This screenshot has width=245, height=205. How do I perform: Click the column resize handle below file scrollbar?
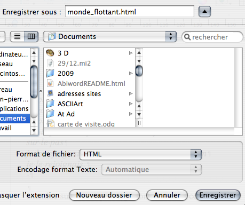click(x=139, y=123)
